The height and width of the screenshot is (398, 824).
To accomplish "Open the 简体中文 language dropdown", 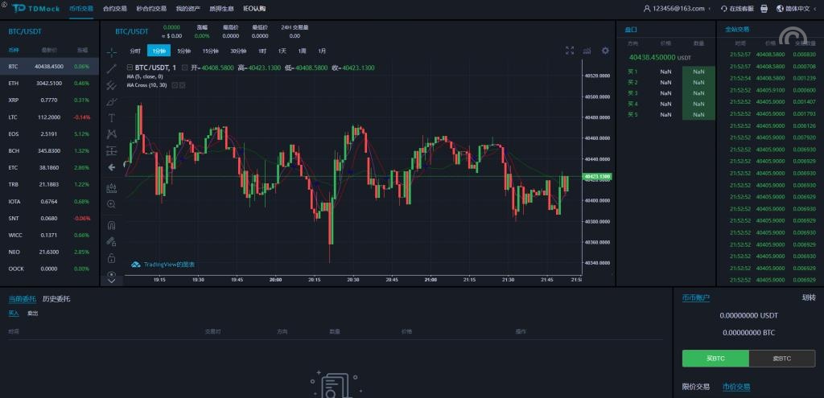I will coord(797,9).
